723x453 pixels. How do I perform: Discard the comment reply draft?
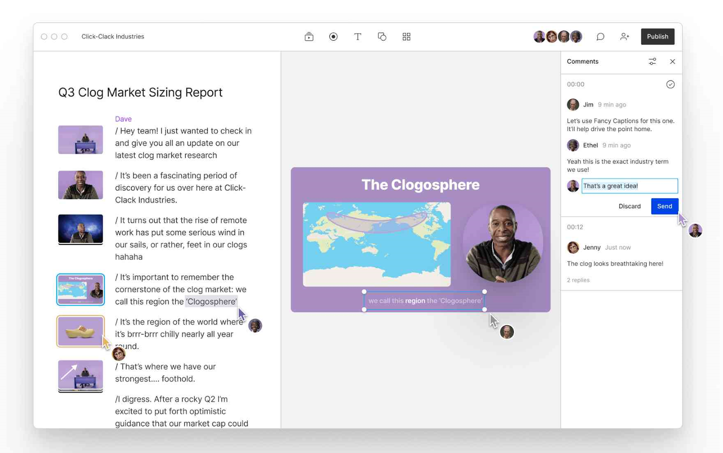pos(630,206)
